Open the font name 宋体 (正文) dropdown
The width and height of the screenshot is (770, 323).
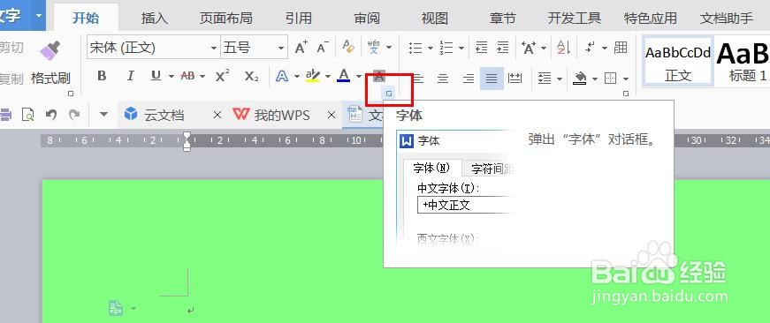coord(214,48)
